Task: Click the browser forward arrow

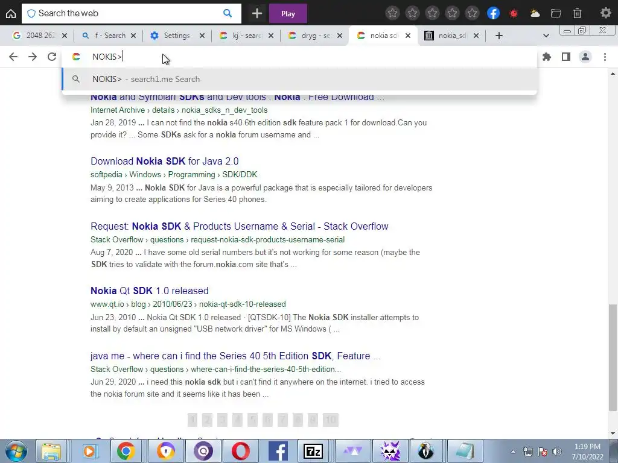Action: pyautogui.click(x=33, y=57)
